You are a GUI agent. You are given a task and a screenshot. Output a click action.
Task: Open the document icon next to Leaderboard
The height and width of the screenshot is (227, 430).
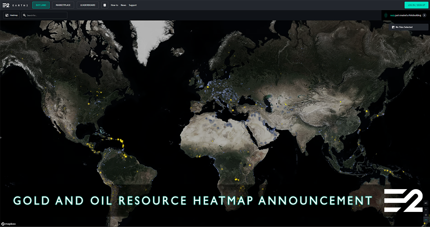pos(105,5)
